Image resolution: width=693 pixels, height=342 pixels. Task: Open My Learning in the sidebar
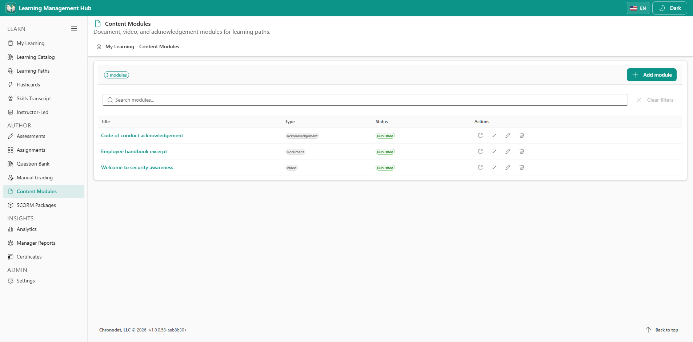(44, 43)
